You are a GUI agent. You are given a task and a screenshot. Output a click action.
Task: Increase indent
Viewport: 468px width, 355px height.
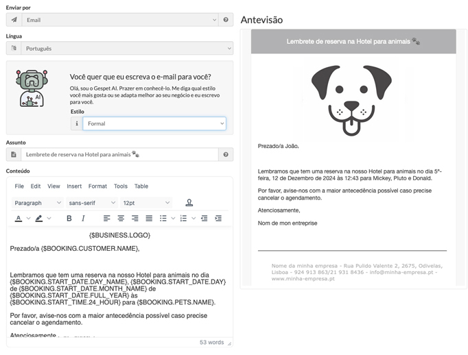pos(218,218)
